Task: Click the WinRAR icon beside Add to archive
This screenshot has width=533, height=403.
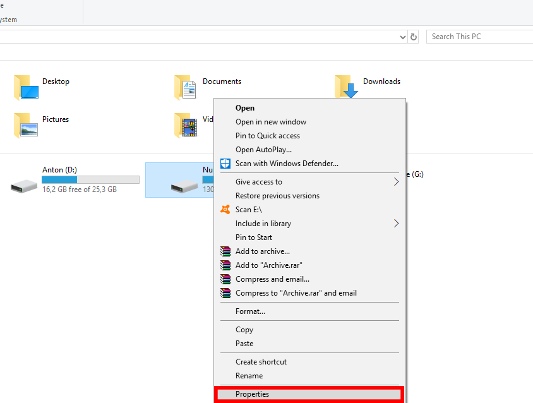Action: (x=225, y=251)
